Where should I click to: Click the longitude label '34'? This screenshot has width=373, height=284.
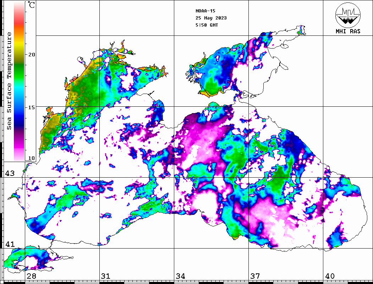pos(180,276)
